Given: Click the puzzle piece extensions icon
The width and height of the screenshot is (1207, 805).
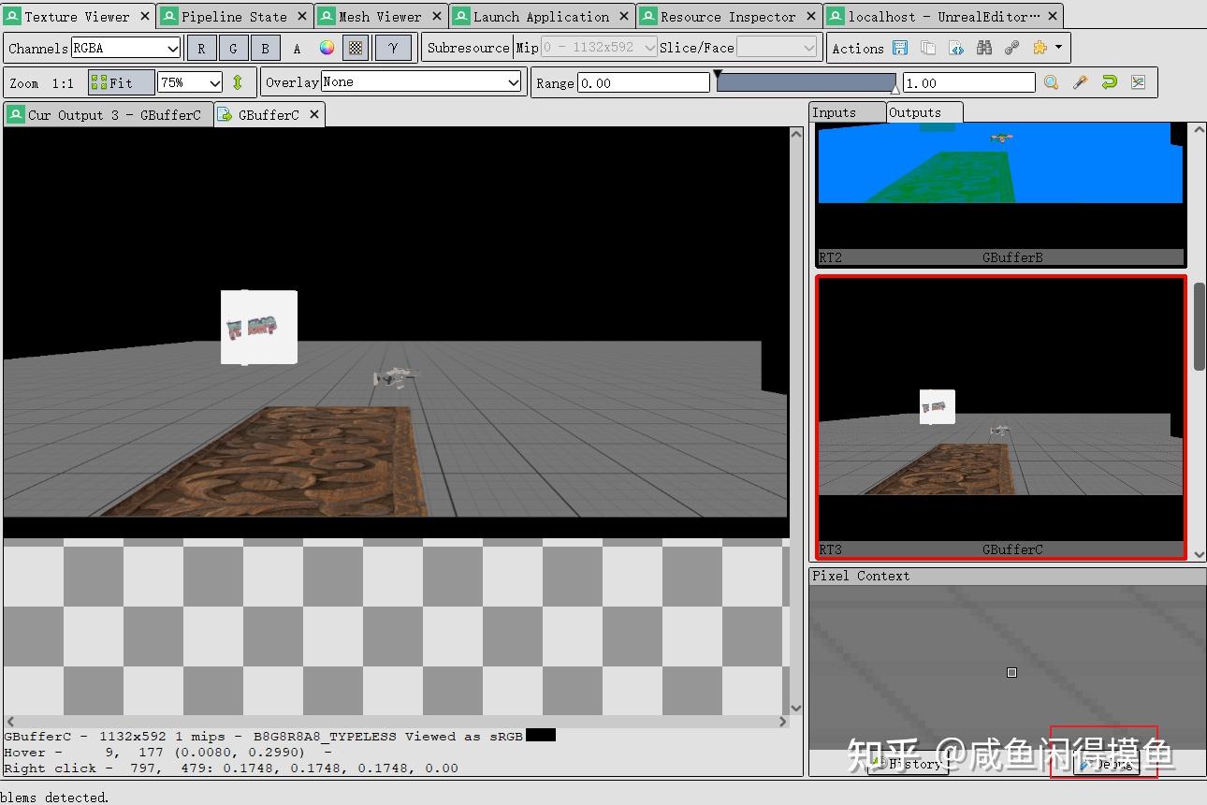Looking at the screenshot, I should [x=1040, y=48].
